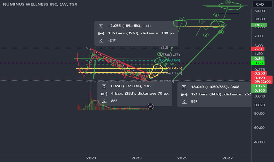Select the red 2.31 price label
This screenshot has height=162, width=274.
[x=258, y=49]
